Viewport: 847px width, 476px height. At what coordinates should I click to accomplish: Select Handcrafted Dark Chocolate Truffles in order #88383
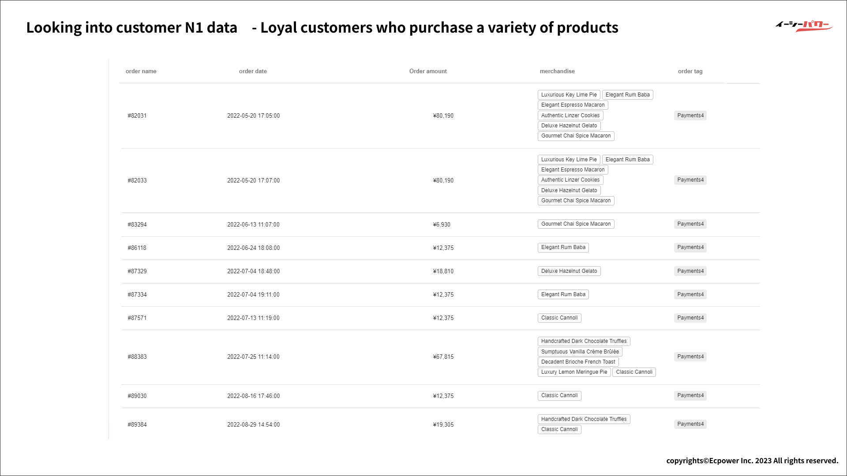click(x=584, y=341)
